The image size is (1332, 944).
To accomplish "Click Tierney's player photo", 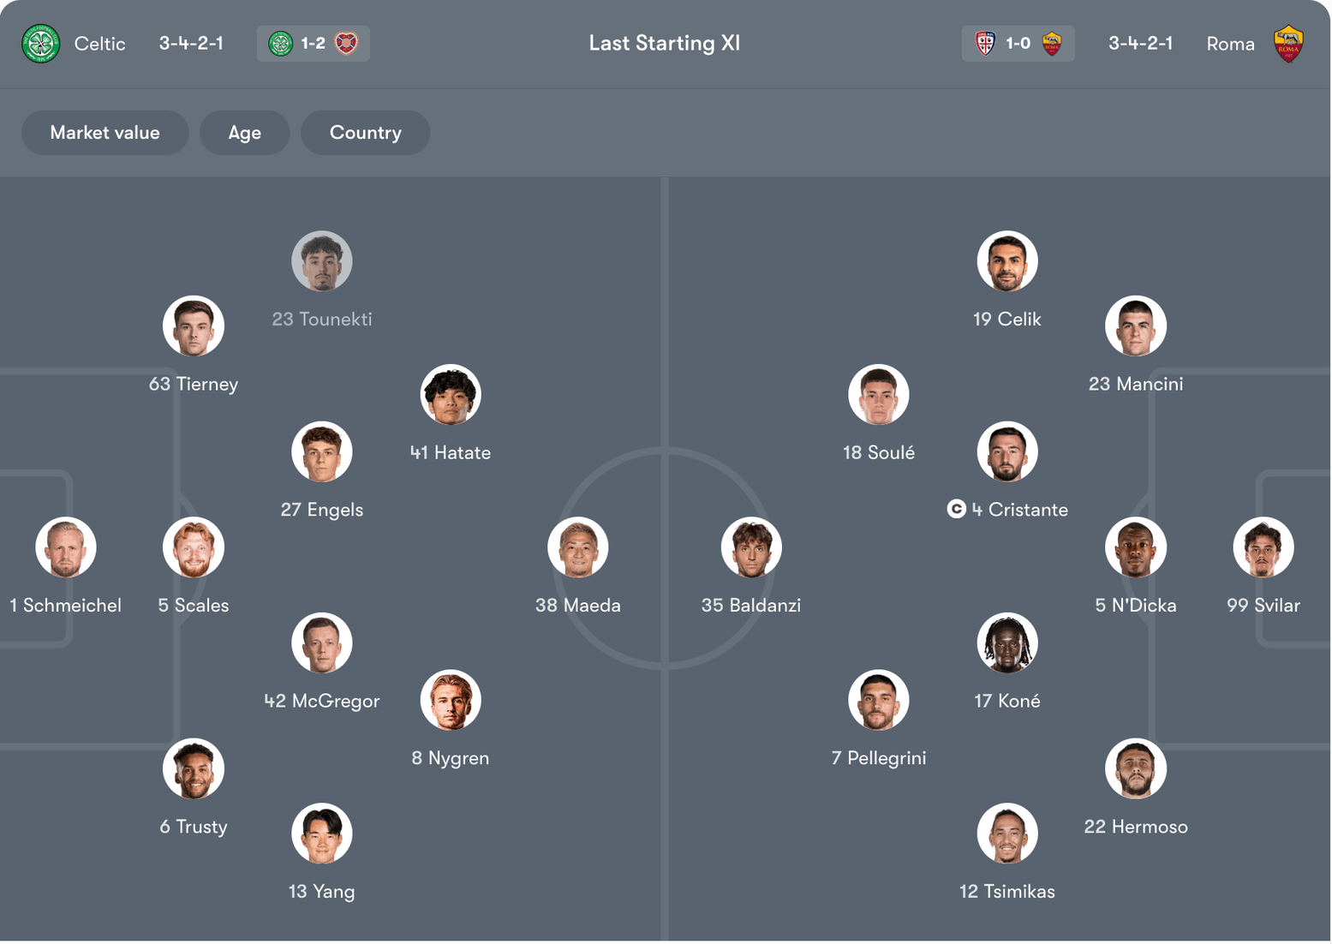I will [x=194, y=326].
